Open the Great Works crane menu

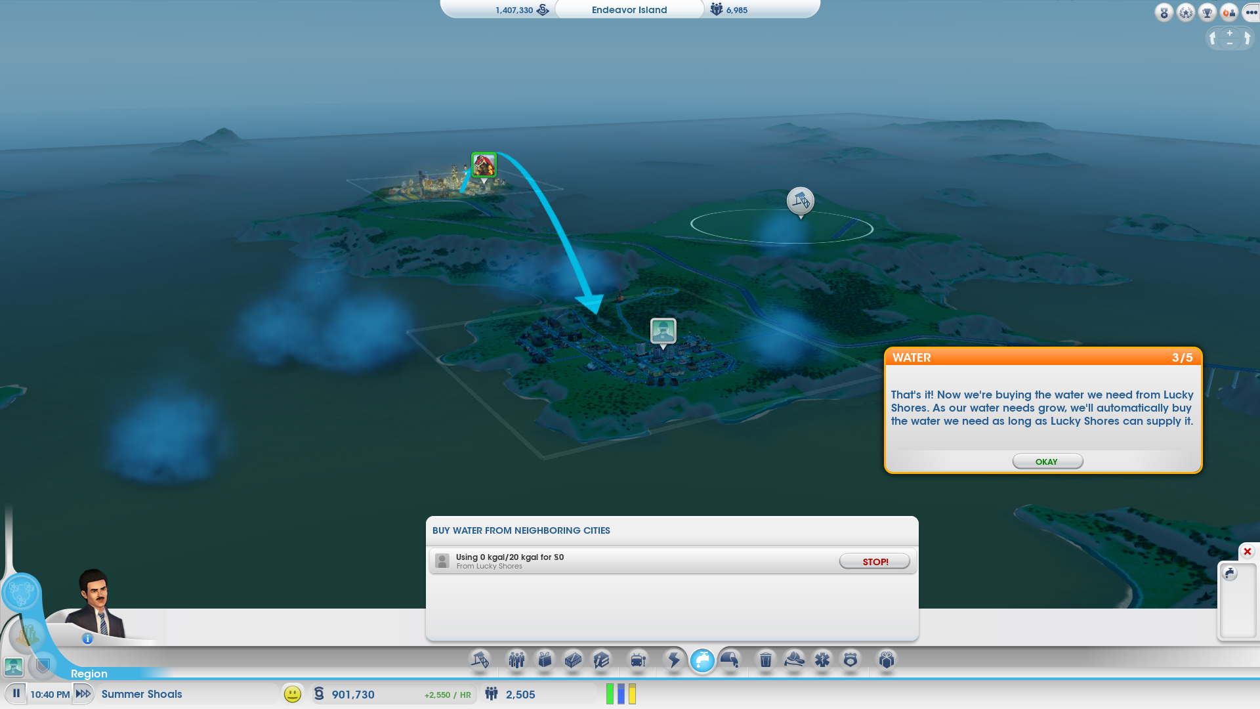coord(480,660)
